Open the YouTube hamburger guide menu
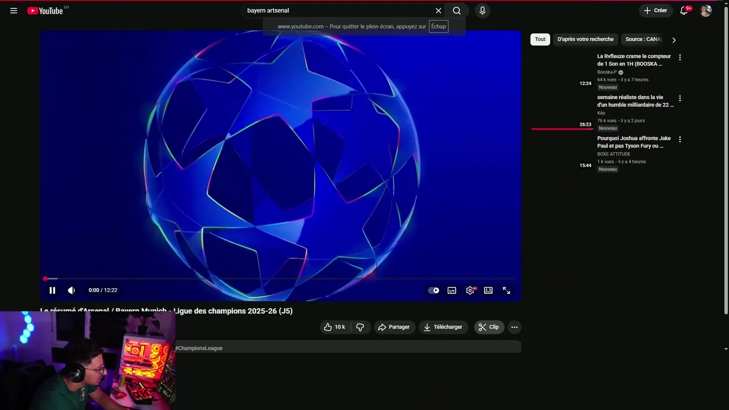The width and height of the screenshot is (729, 410). click(x=14, y=11)
